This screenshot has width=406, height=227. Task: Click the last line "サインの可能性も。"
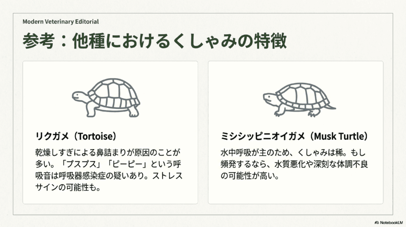click(67, 187)
